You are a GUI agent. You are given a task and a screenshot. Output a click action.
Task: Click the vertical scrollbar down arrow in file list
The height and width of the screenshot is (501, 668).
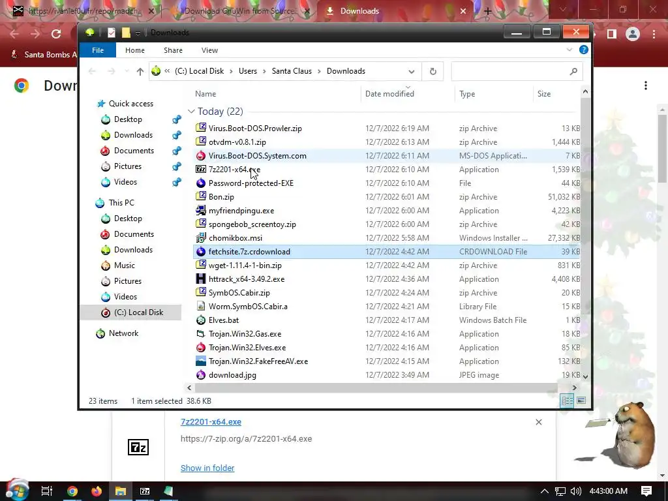tap(585, 376)
